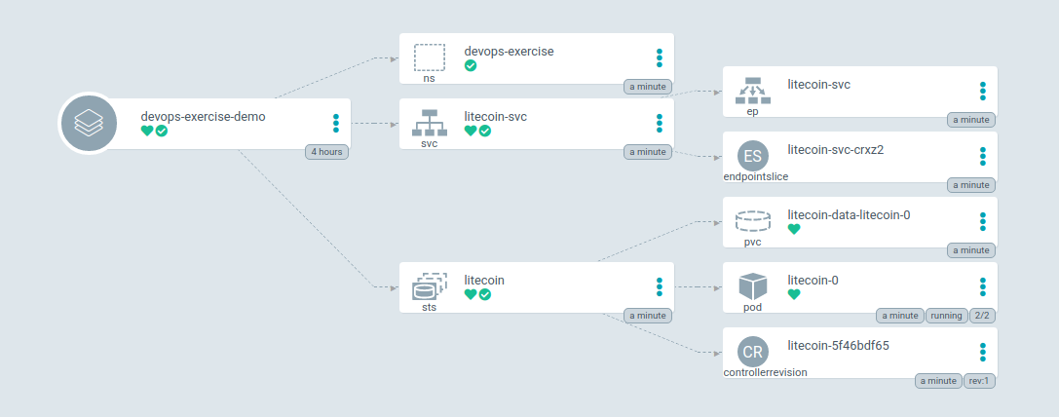Click the pvc disk icon
This screenshot has height=417, width=1059.
pyautogui.click(x=752, y=221)
